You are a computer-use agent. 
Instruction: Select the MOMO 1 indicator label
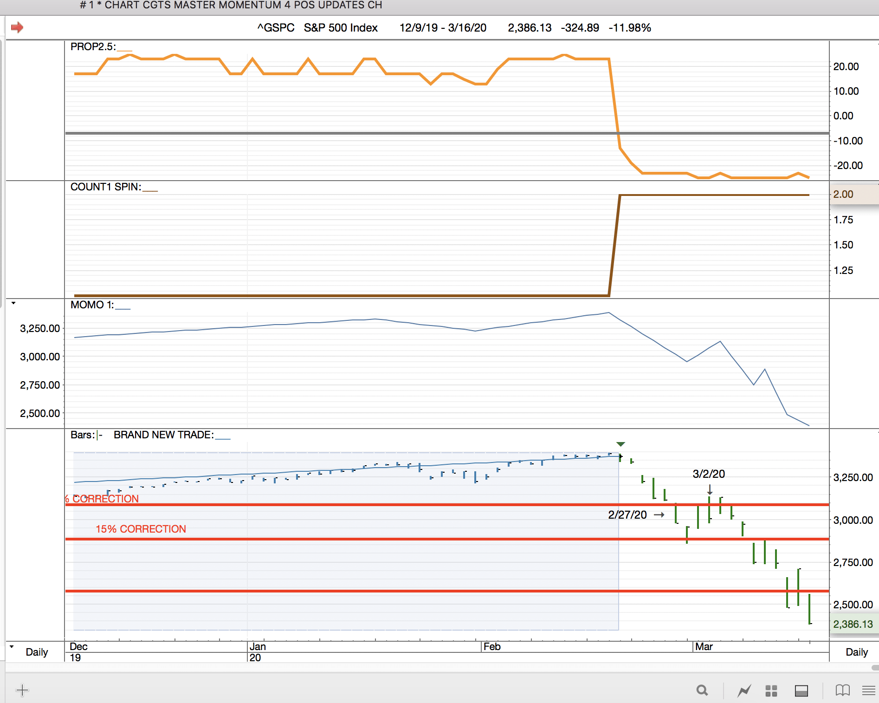coord(92,305)
